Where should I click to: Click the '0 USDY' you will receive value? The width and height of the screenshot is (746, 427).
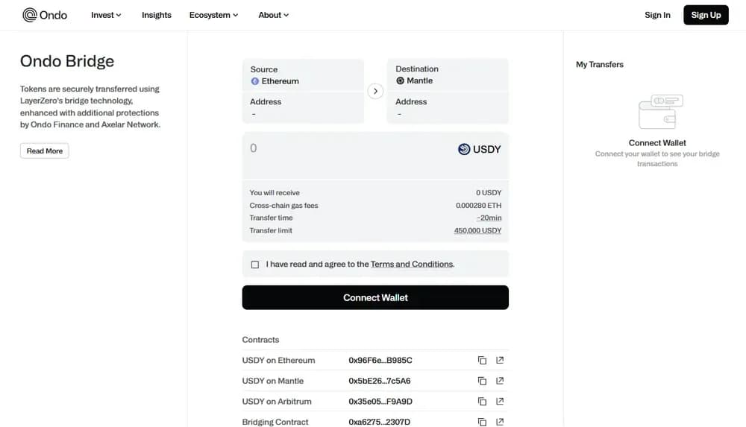tap(489, 192)
